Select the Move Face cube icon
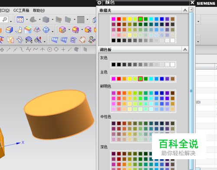This screenshot has height=170, width=217. 62,30
